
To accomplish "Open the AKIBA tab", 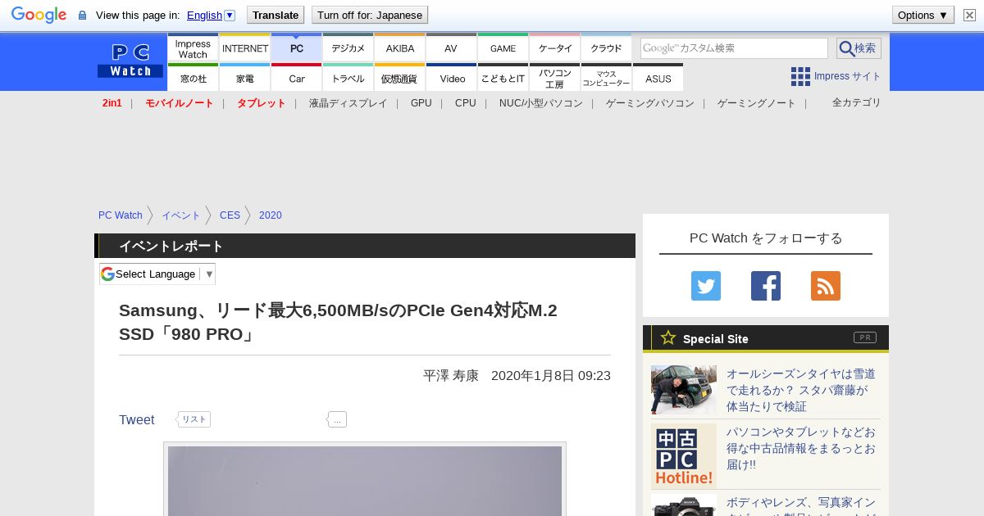I will pos(400,48).
